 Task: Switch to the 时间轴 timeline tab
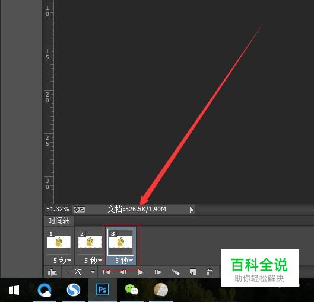tap(59, 221)
